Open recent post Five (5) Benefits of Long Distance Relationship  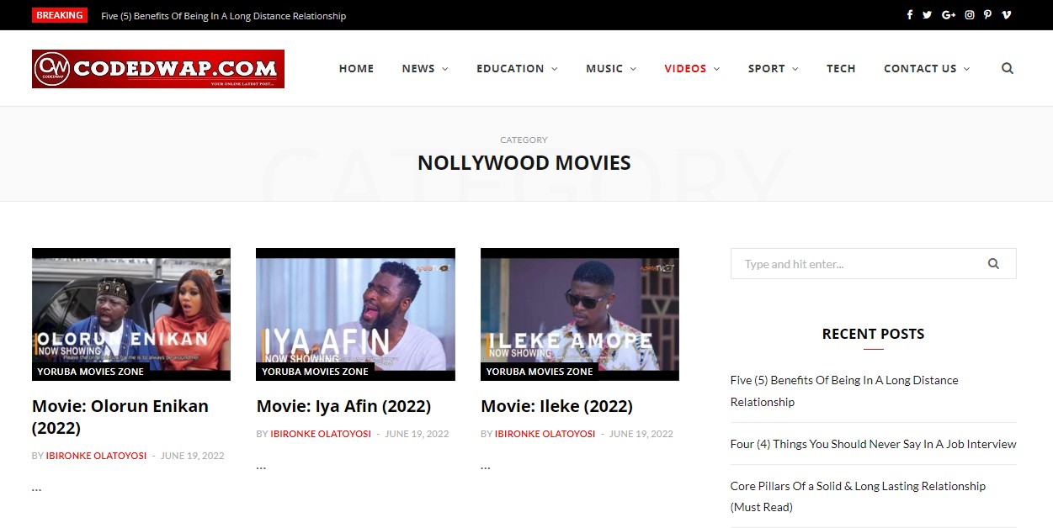844,391
